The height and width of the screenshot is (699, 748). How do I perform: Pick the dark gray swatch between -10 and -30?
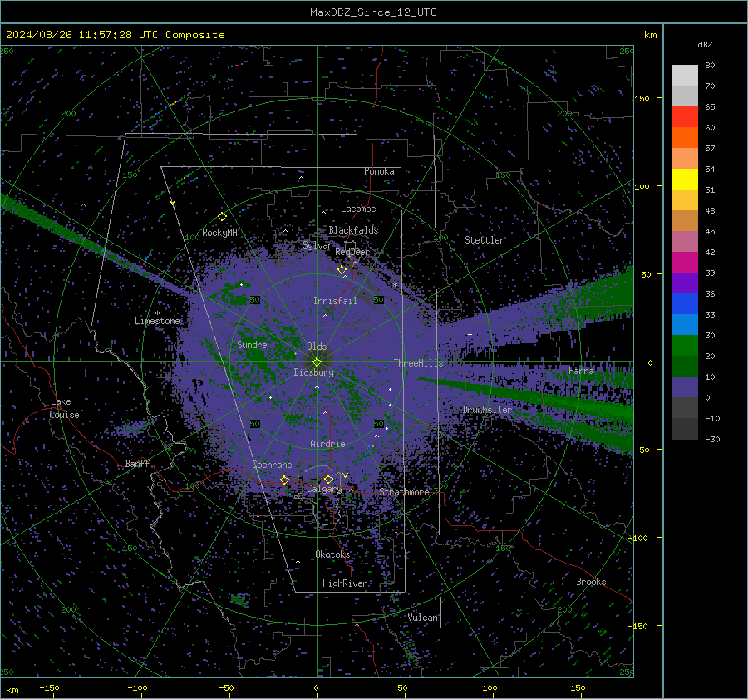pos(685,429)
